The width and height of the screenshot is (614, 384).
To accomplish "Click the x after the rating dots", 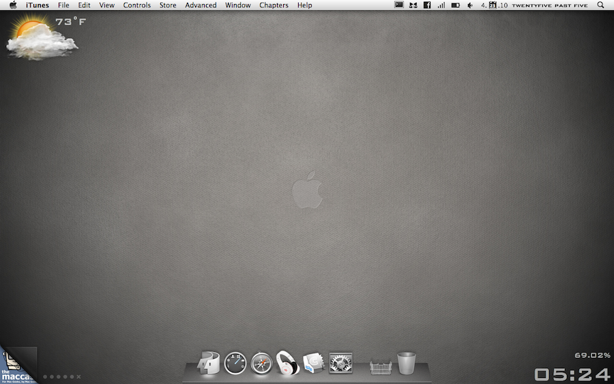I will (78, 377).
